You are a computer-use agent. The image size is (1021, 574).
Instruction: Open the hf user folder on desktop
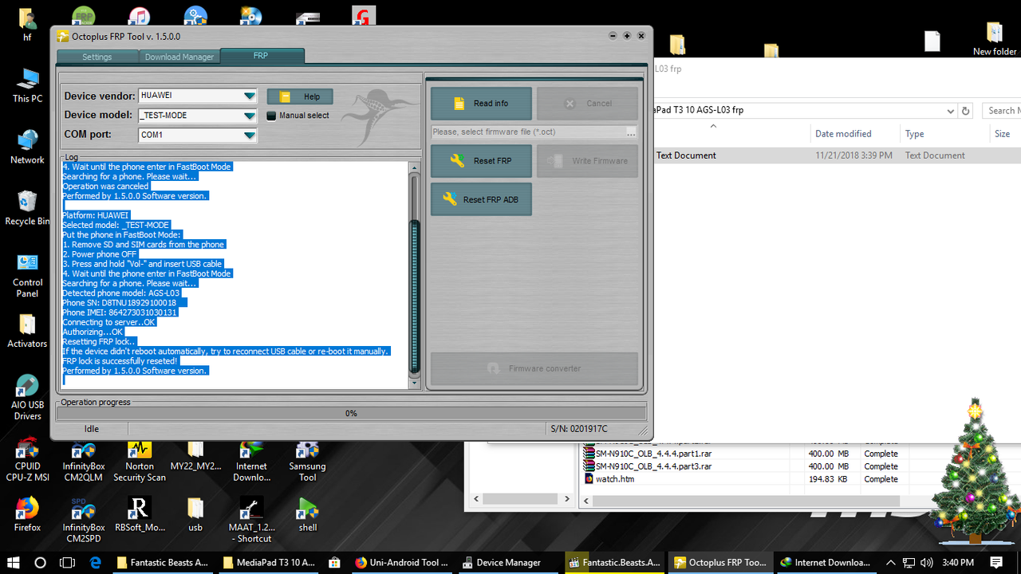click(27, 22)
